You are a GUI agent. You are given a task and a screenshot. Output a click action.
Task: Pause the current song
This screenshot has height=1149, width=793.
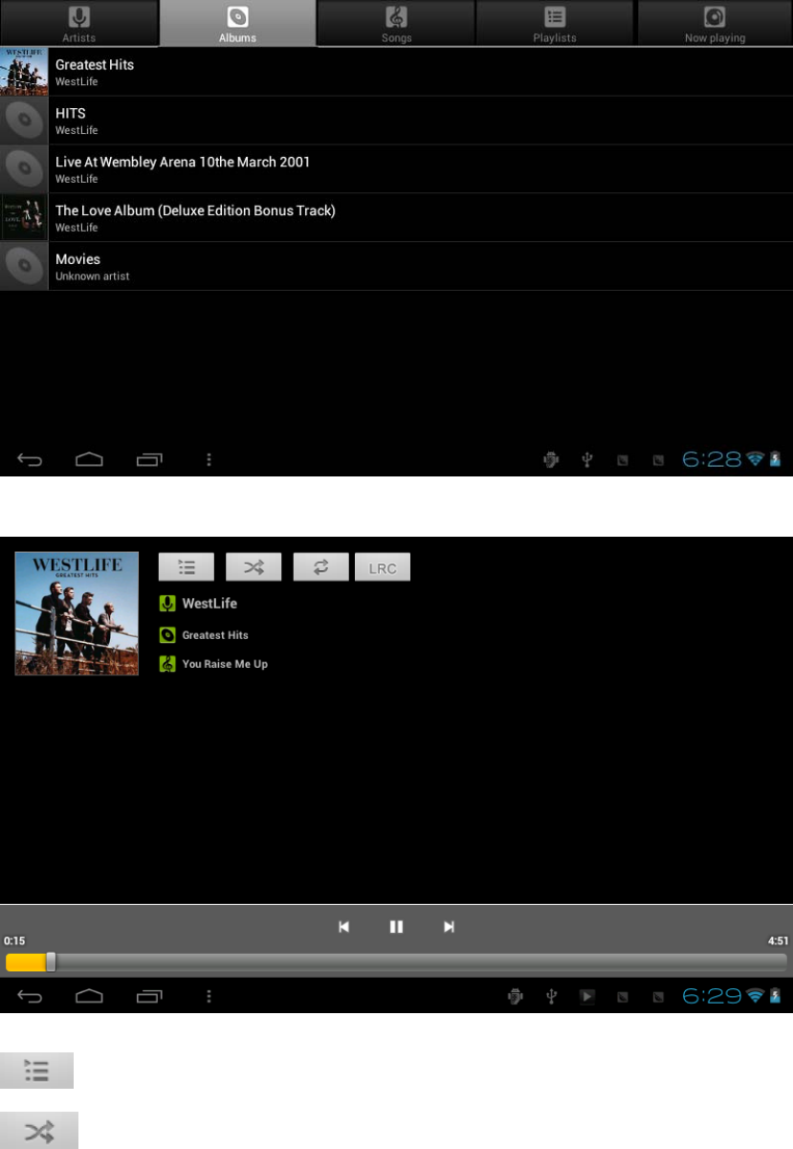tap(396, 926)
